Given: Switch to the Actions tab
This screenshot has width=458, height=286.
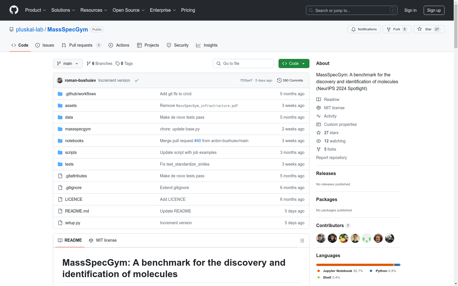Looking at the screenshot, I should click(x=119, y=45).
